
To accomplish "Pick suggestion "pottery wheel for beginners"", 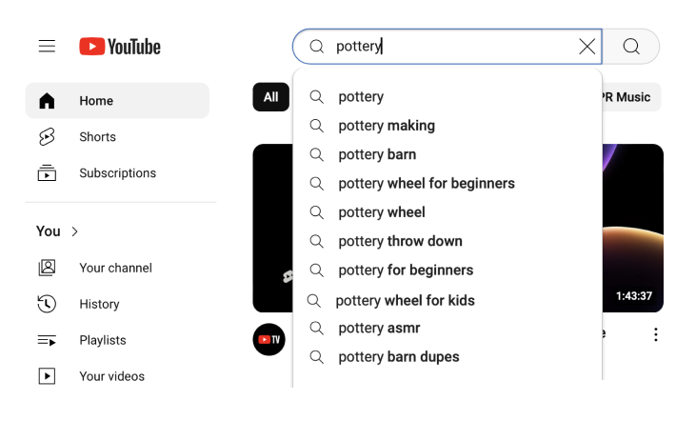I will [427, 183].
